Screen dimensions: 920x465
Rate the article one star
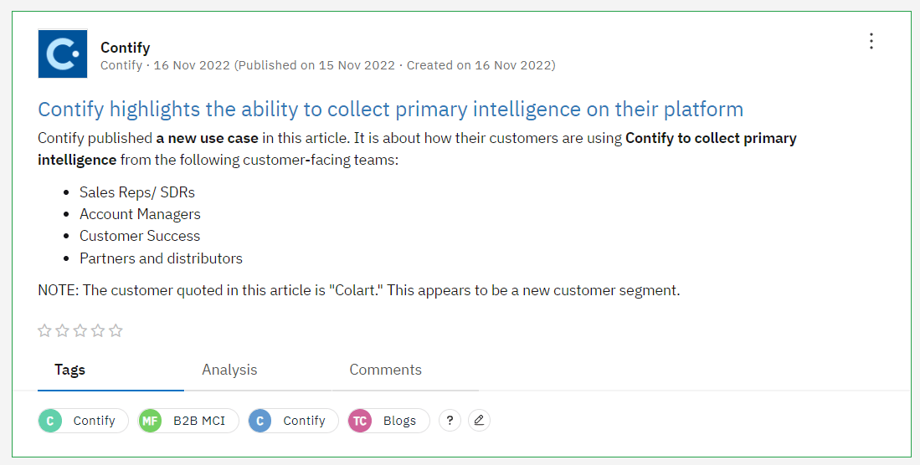pyautogui.click(x=44, y=330)
